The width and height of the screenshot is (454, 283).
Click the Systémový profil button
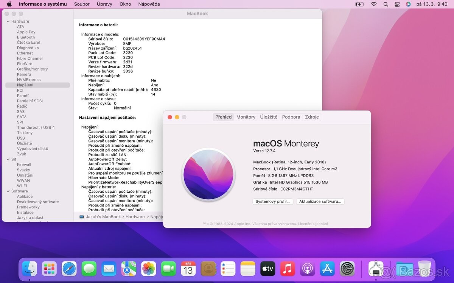273,201
